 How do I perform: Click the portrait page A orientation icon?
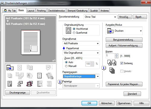point(68,30)
